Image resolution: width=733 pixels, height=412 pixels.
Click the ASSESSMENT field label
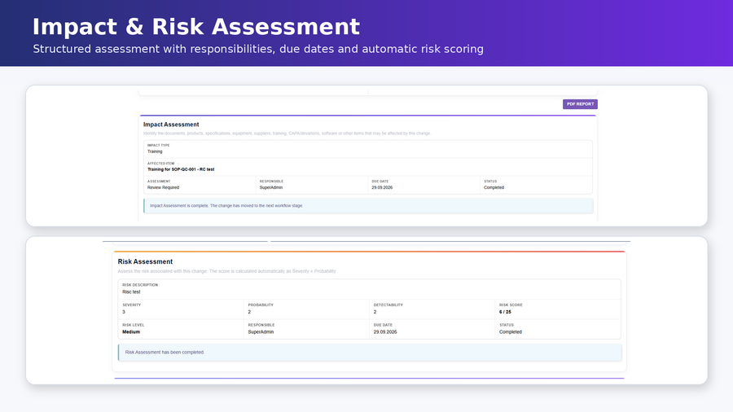[x=159, y=182]
